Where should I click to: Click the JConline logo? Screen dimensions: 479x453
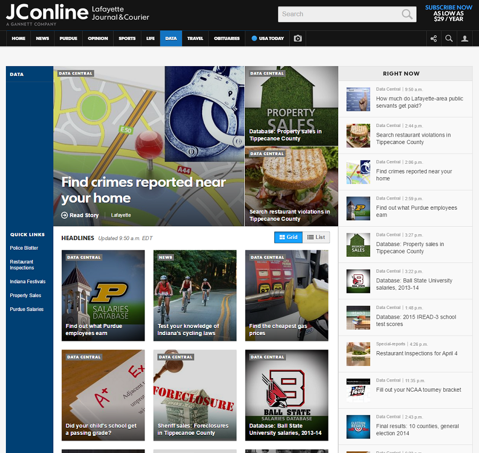[47, 13]
